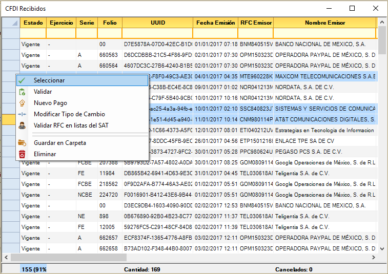
Task: Click the vertical scrollbar down arrow
Action: pos(382,248)
